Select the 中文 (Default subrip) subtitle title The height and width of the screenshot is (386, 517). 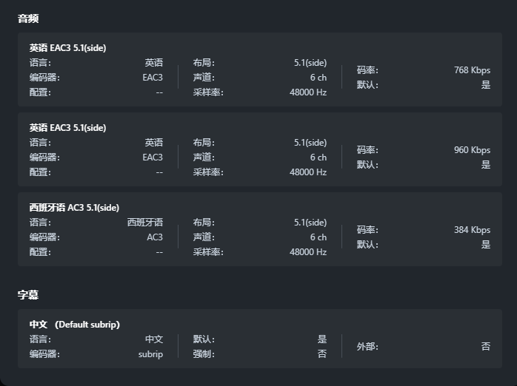(x=74, y=325)
